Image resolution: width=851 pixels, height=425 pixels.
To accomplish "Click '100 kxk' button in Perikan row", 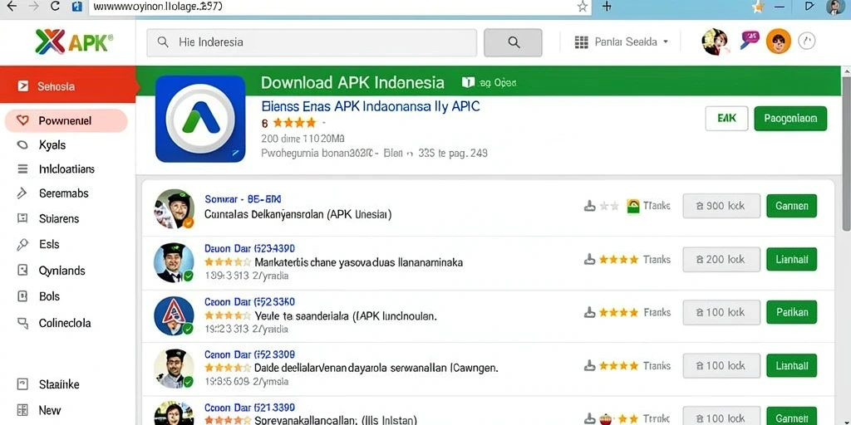I will (721, 312).
